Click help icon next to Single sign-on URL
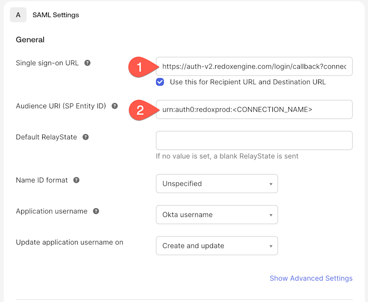 point(87,63)
